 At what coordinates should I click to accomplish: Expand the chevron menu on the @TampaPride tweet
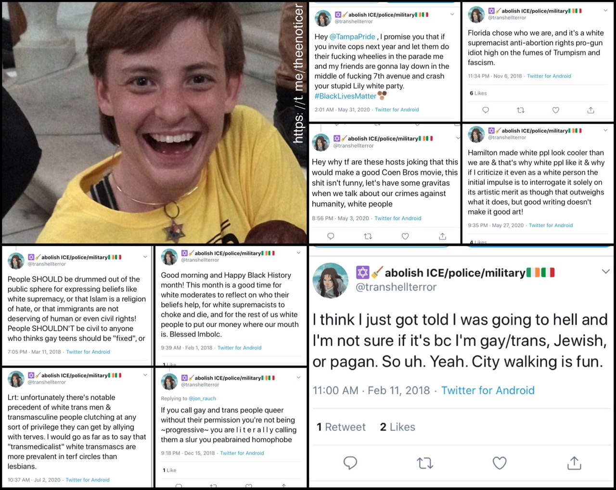452,14
